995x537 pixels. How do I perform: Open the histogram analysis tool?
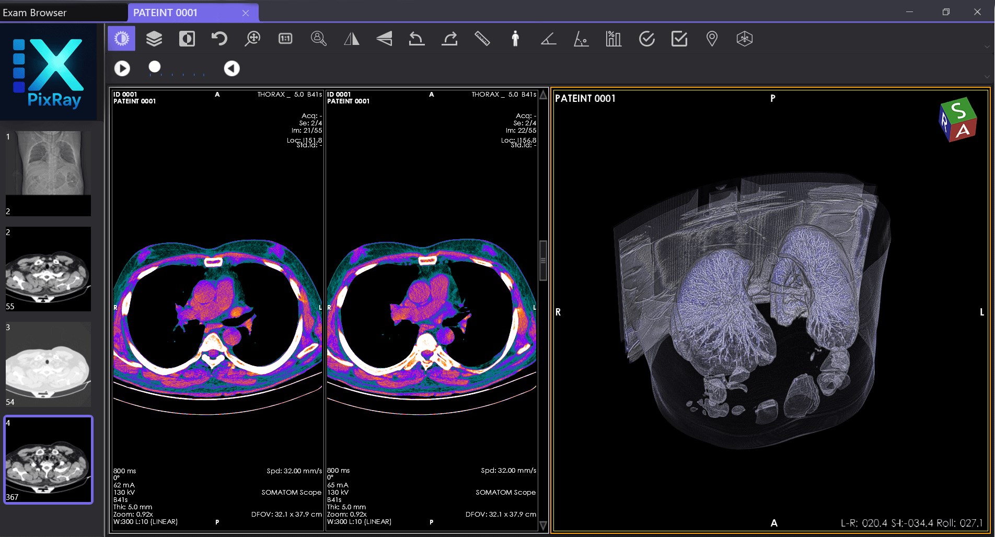coord(612,38)
